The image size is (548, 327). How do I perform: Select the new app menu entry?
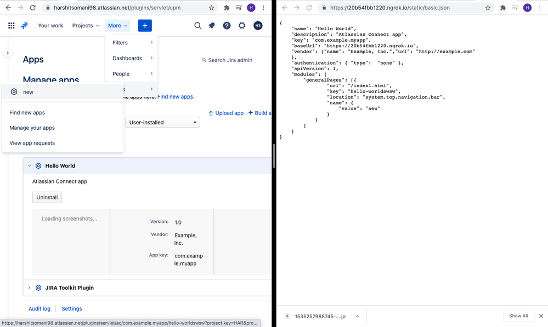(63, 92)
